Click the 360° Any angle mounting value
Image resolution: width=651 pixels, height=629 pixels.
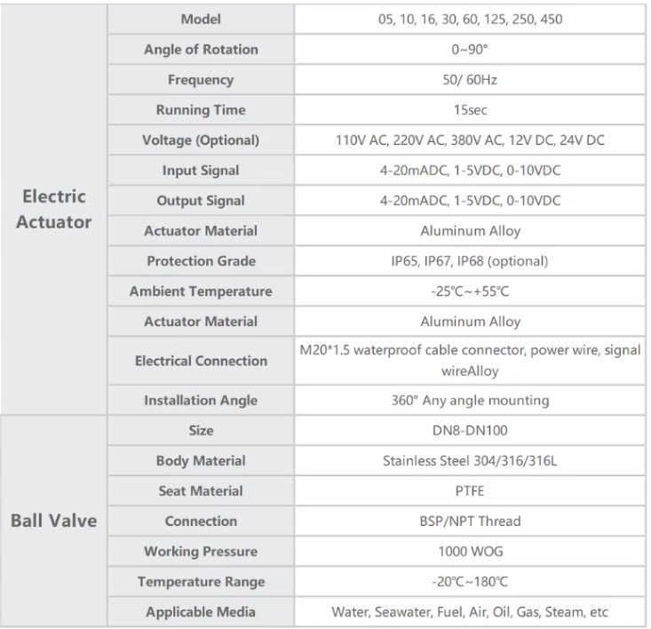coord(470,401)
